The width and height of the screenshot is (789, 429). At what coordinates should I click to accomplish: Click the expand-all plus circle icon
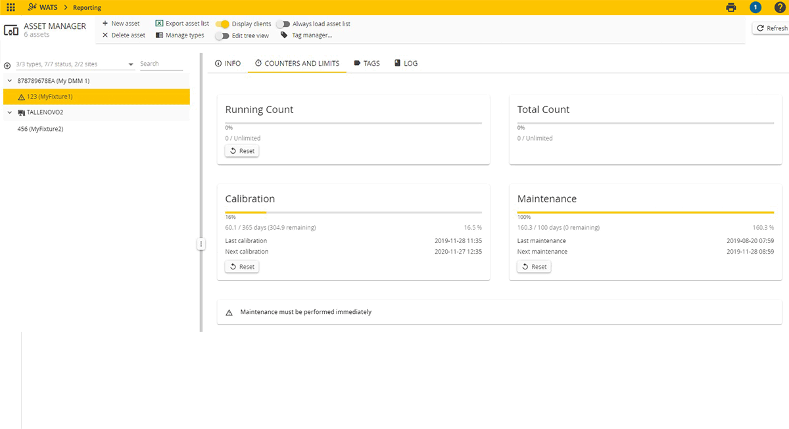point(7,65)
